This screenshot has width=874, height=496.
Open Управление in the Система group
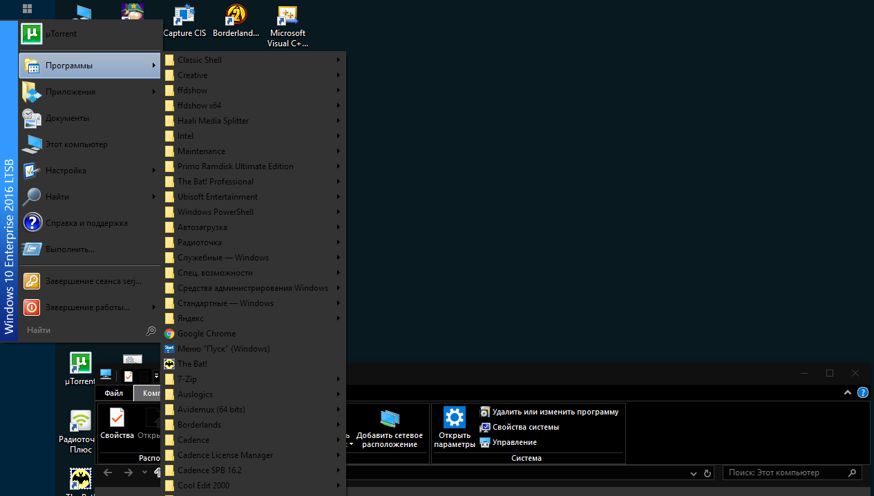509,442
